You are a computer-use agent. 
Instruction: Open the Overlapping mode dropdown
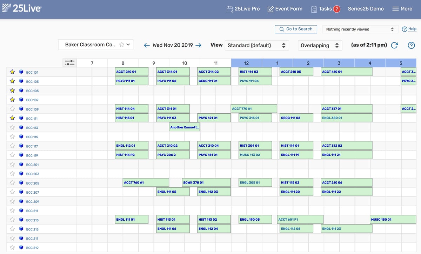click(x=320, y=45)
